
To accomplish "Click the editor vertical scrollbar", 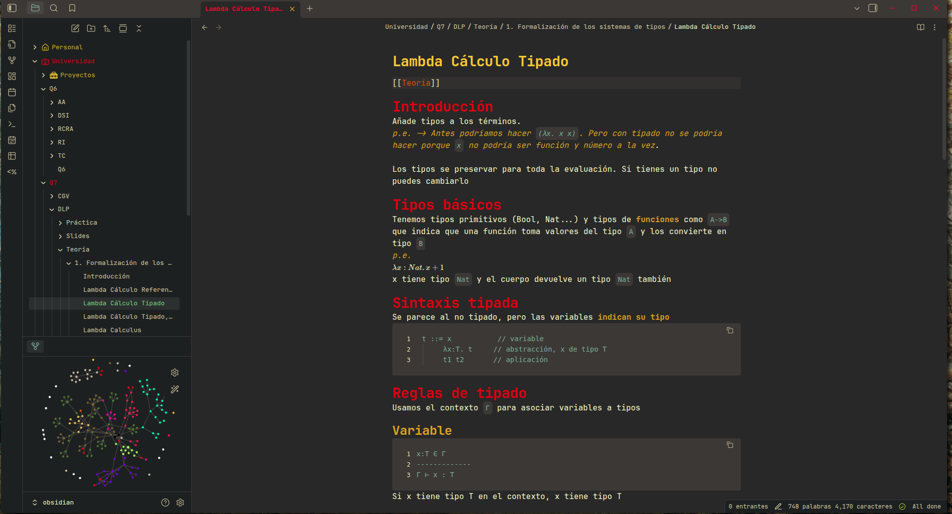I will 944,100.
